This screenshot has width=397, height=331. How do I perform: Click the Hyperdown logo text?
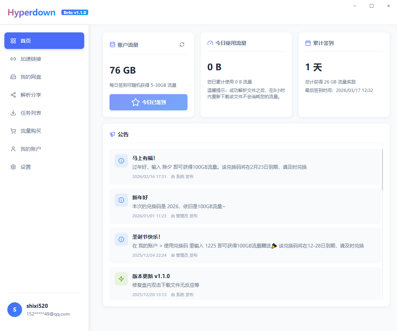tap(31, 12)
